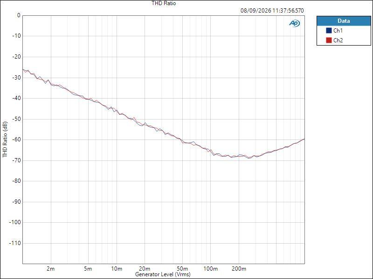
Task: Click the 50m x-axis tick label
Action: click(x=182, y=269)
